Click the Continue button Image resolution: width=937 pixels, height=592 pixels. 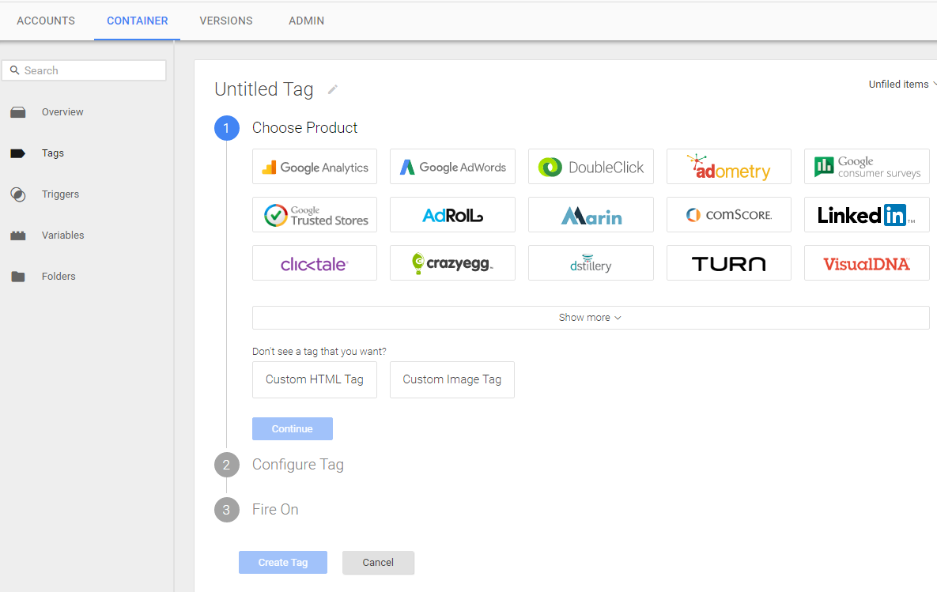tap(293, 429)
